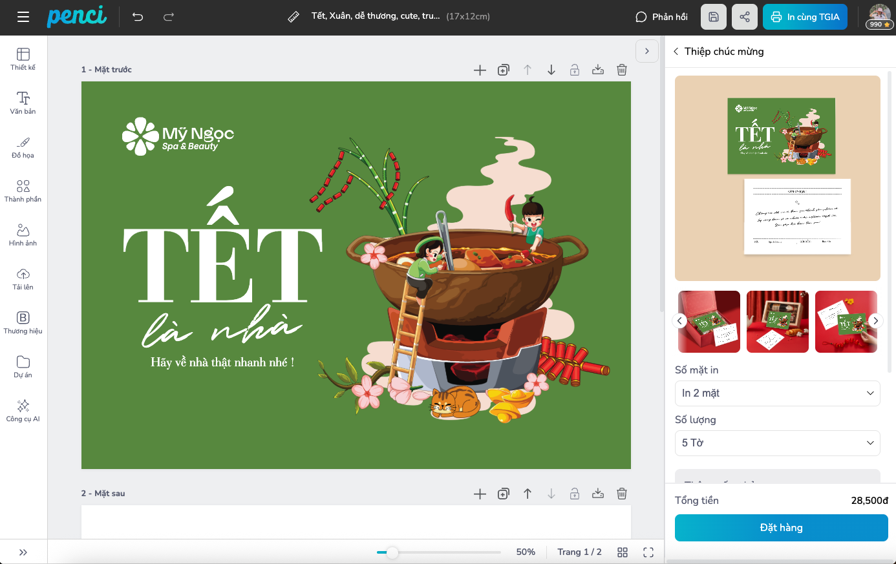Image resolution: width=896 pixels, height=564 pixels.
Task: Click the undo arrow icon
Action: pos(138,17)
